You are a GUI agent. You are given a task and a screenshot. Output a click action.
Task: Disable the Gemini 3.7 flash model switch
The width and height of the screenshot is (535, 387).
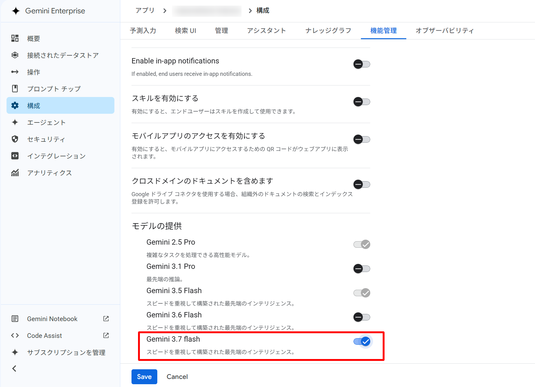362,341
